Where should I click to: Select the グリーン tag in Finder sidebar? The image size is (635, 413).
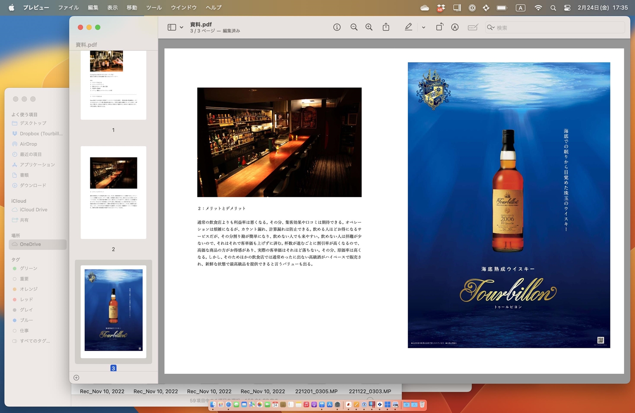[29, 268]
